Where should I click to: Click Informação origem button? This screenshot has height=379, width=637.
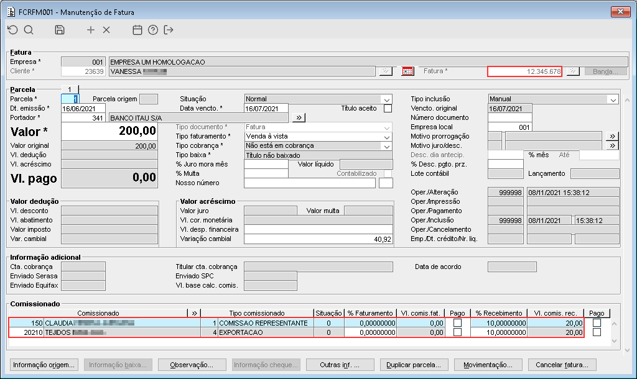coord(44,365)
